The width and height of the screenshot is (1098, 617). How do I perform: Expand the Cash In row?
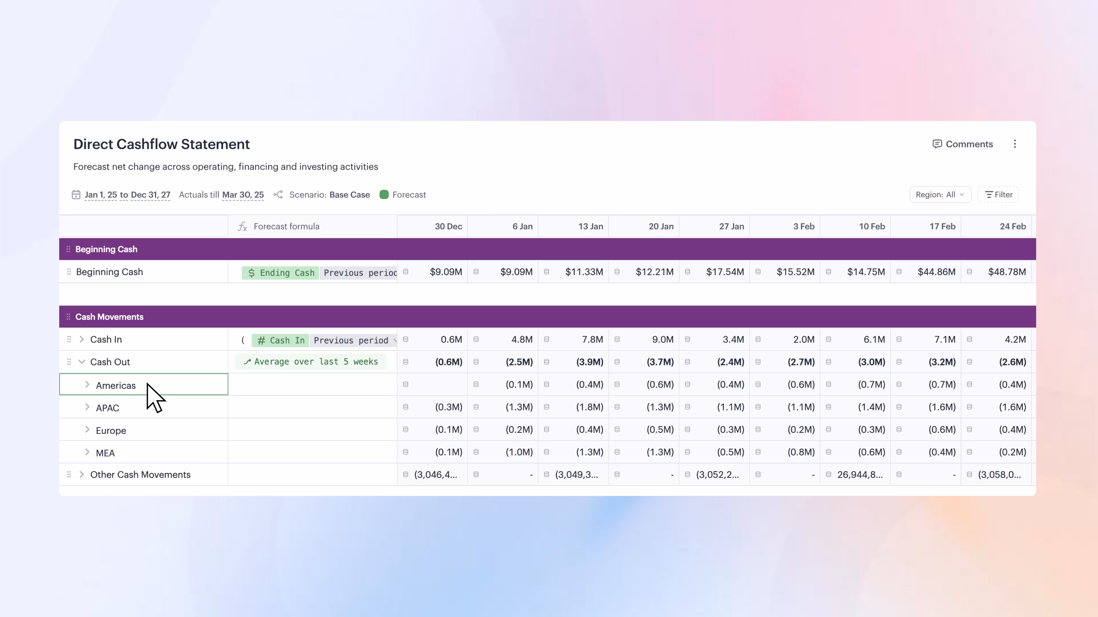point(81,339)
